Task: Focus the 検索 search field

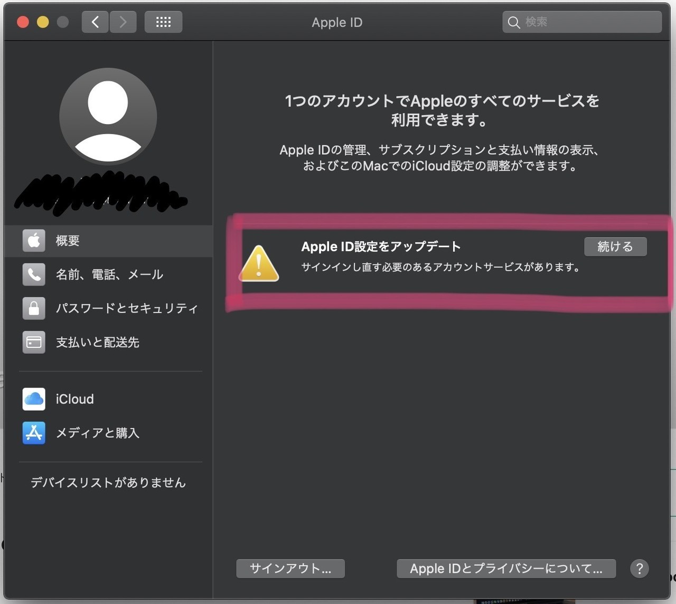Action: (x=582, y=22)
